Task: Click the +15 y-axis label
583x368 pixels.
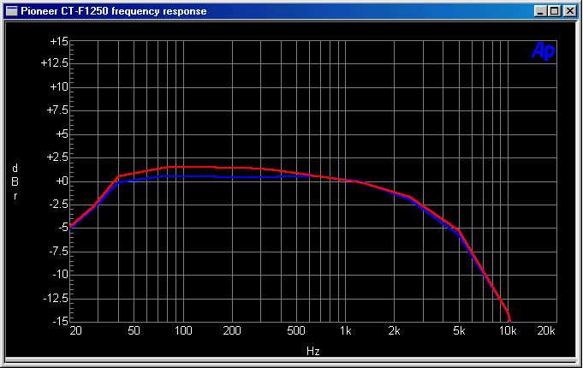Action: click(59, 41)
